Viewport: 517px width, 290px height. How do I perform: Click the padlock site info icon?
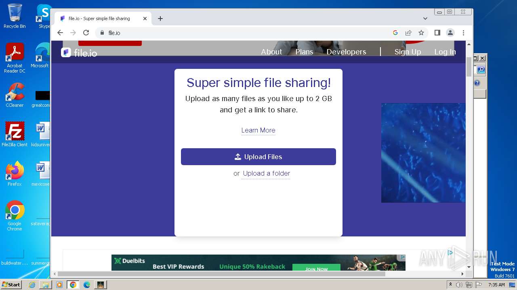click(x=102, y=33)
